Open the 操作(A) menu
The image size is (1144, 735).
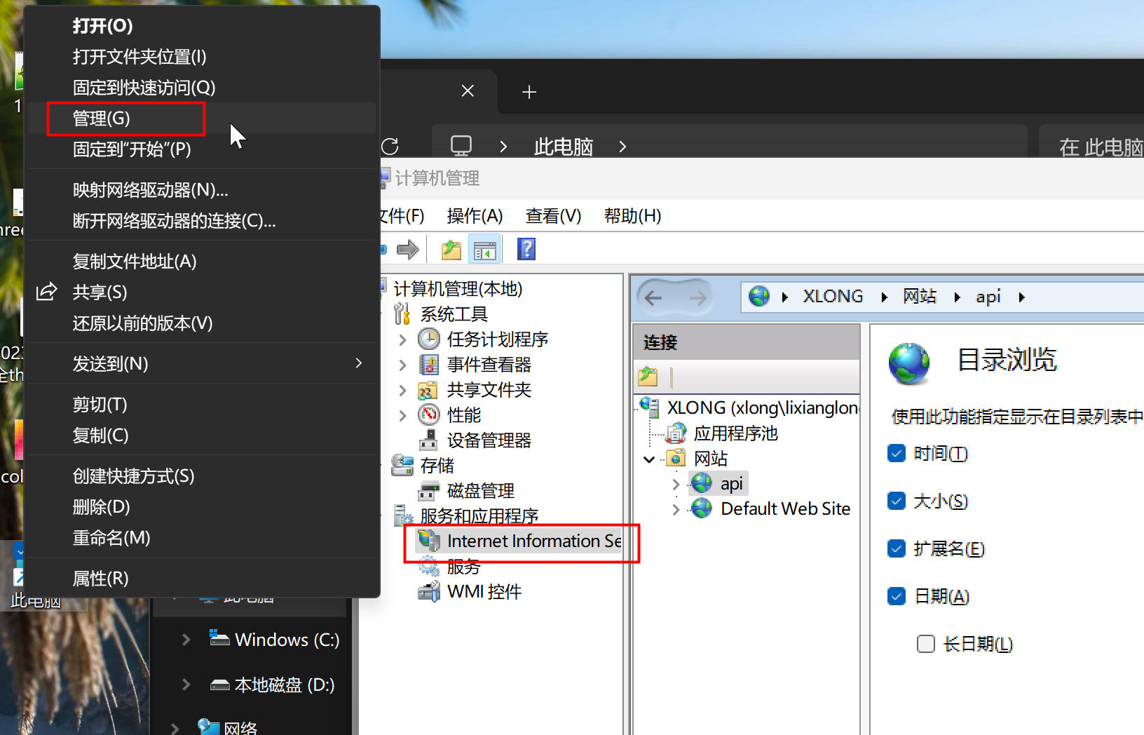(475, 216)
